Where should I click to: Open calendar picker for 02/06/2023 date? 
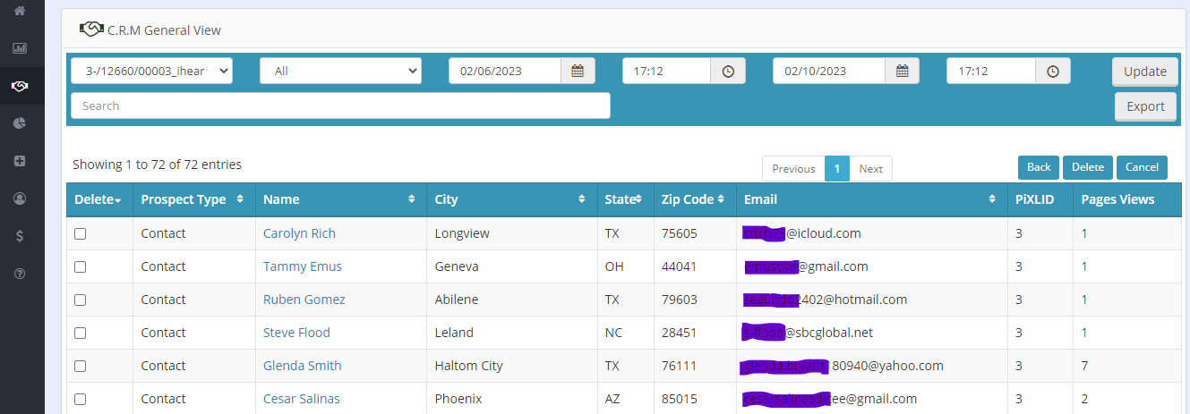[x=578, y=71]
